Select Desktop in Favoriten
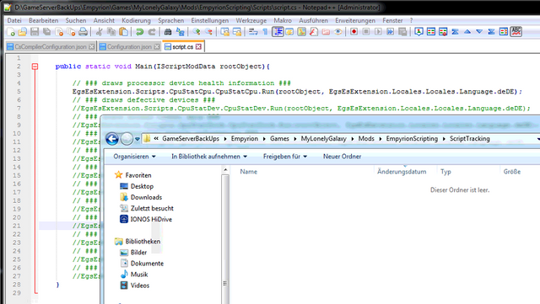This screenshot has height=304, width=540. [142, 186]
